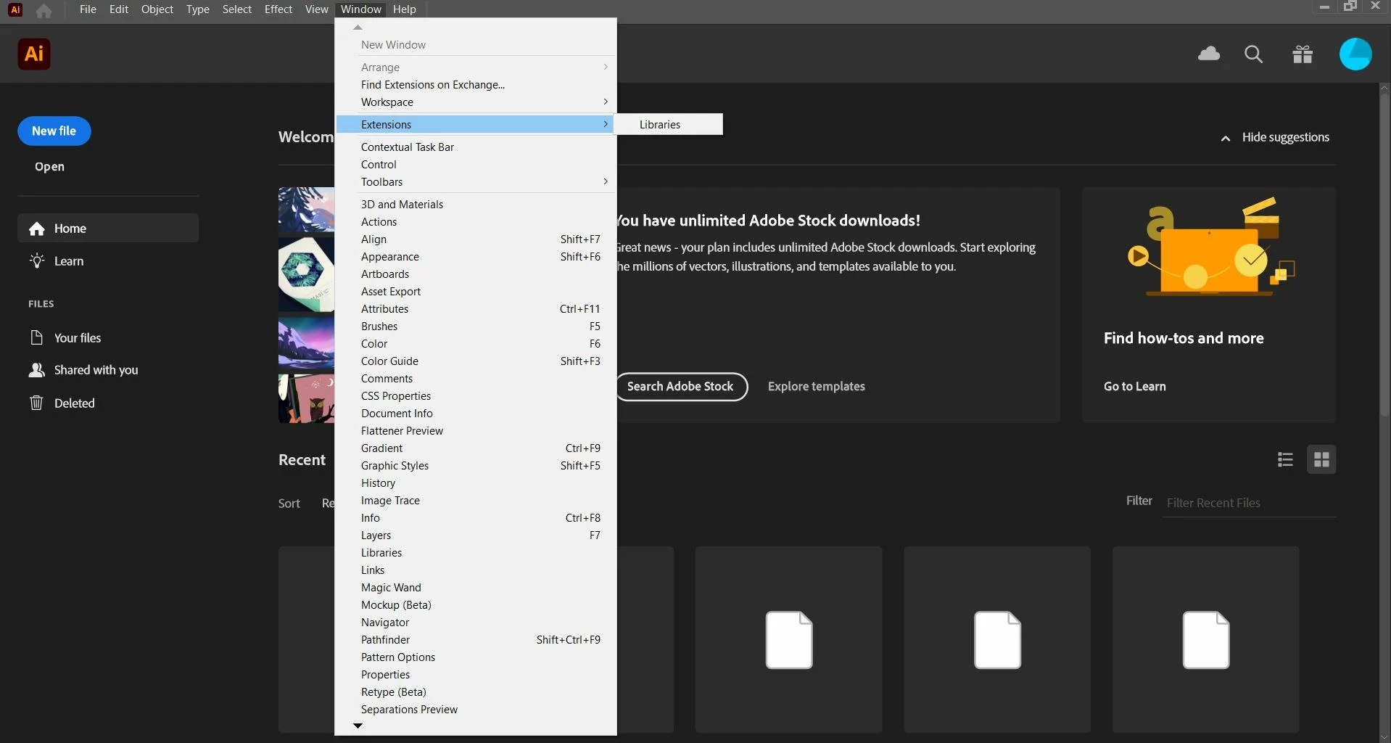Screen dimensions: 1391x743
Task: Open the Gradient panel
Action: pos(476,448)
